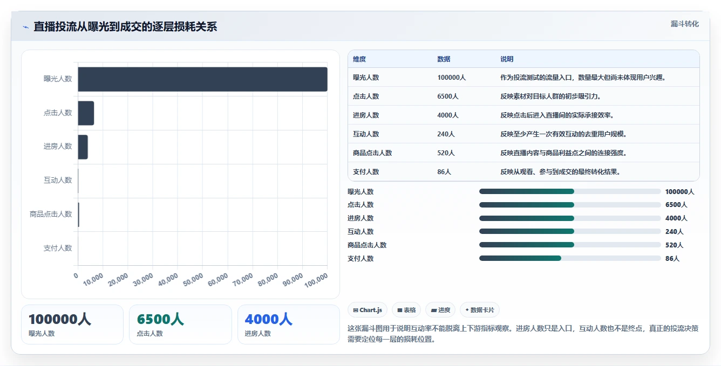Image resolution: width=721 pixels, height=366 pixels.
Task: Click the 支付人数 progress bar
Action: point(570,258)
